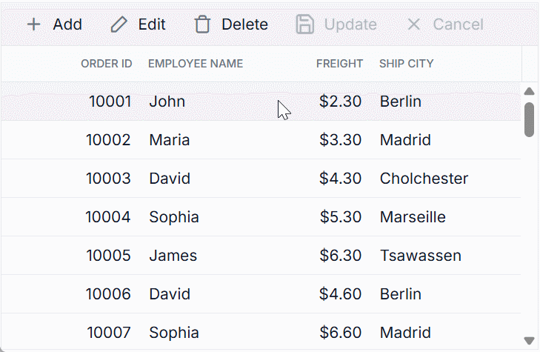Select the $6.30 freight cell

pyautogui.click(x=341, y=256)
